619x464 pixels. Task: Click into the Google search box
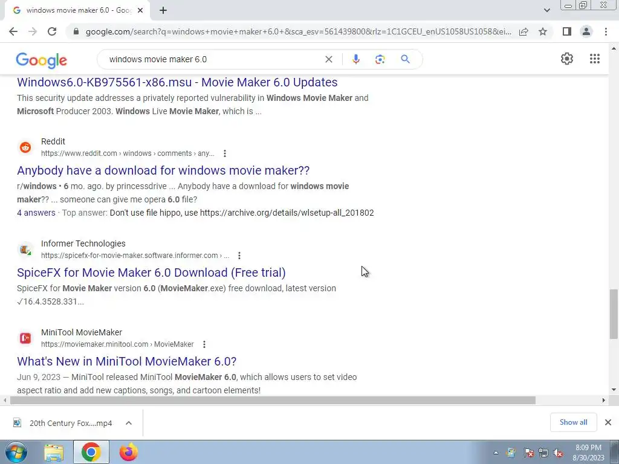pos(213,59)
